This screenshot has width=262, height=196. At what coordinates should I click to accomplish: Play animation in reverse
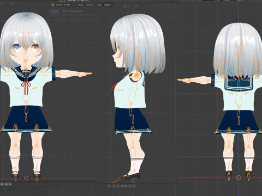122,186
